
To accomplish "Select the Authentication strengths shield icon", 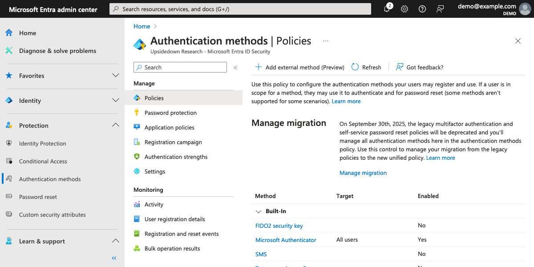I will (138, 157).
